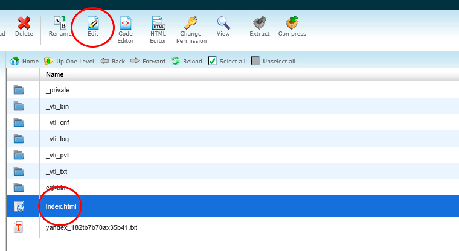
Task: Click the Home house icon
Action: [x=15, y=61]
